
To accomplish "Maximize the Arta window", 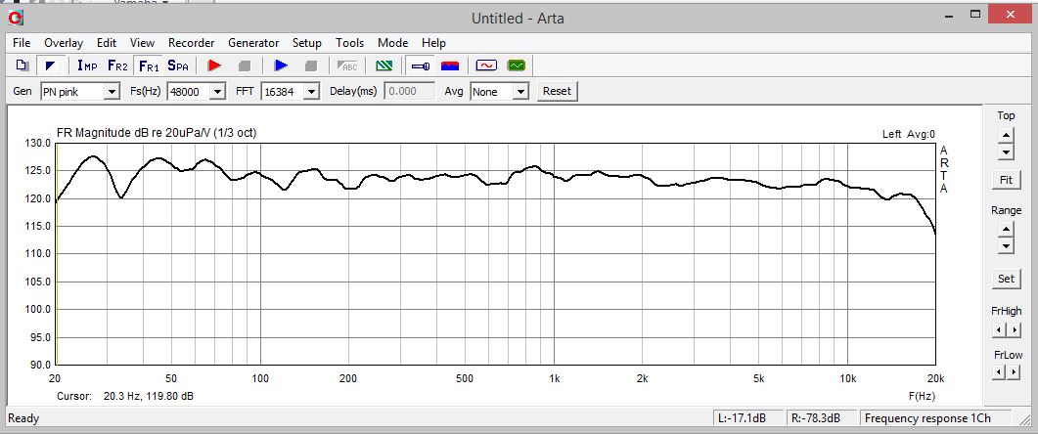I will pos(974,14).
